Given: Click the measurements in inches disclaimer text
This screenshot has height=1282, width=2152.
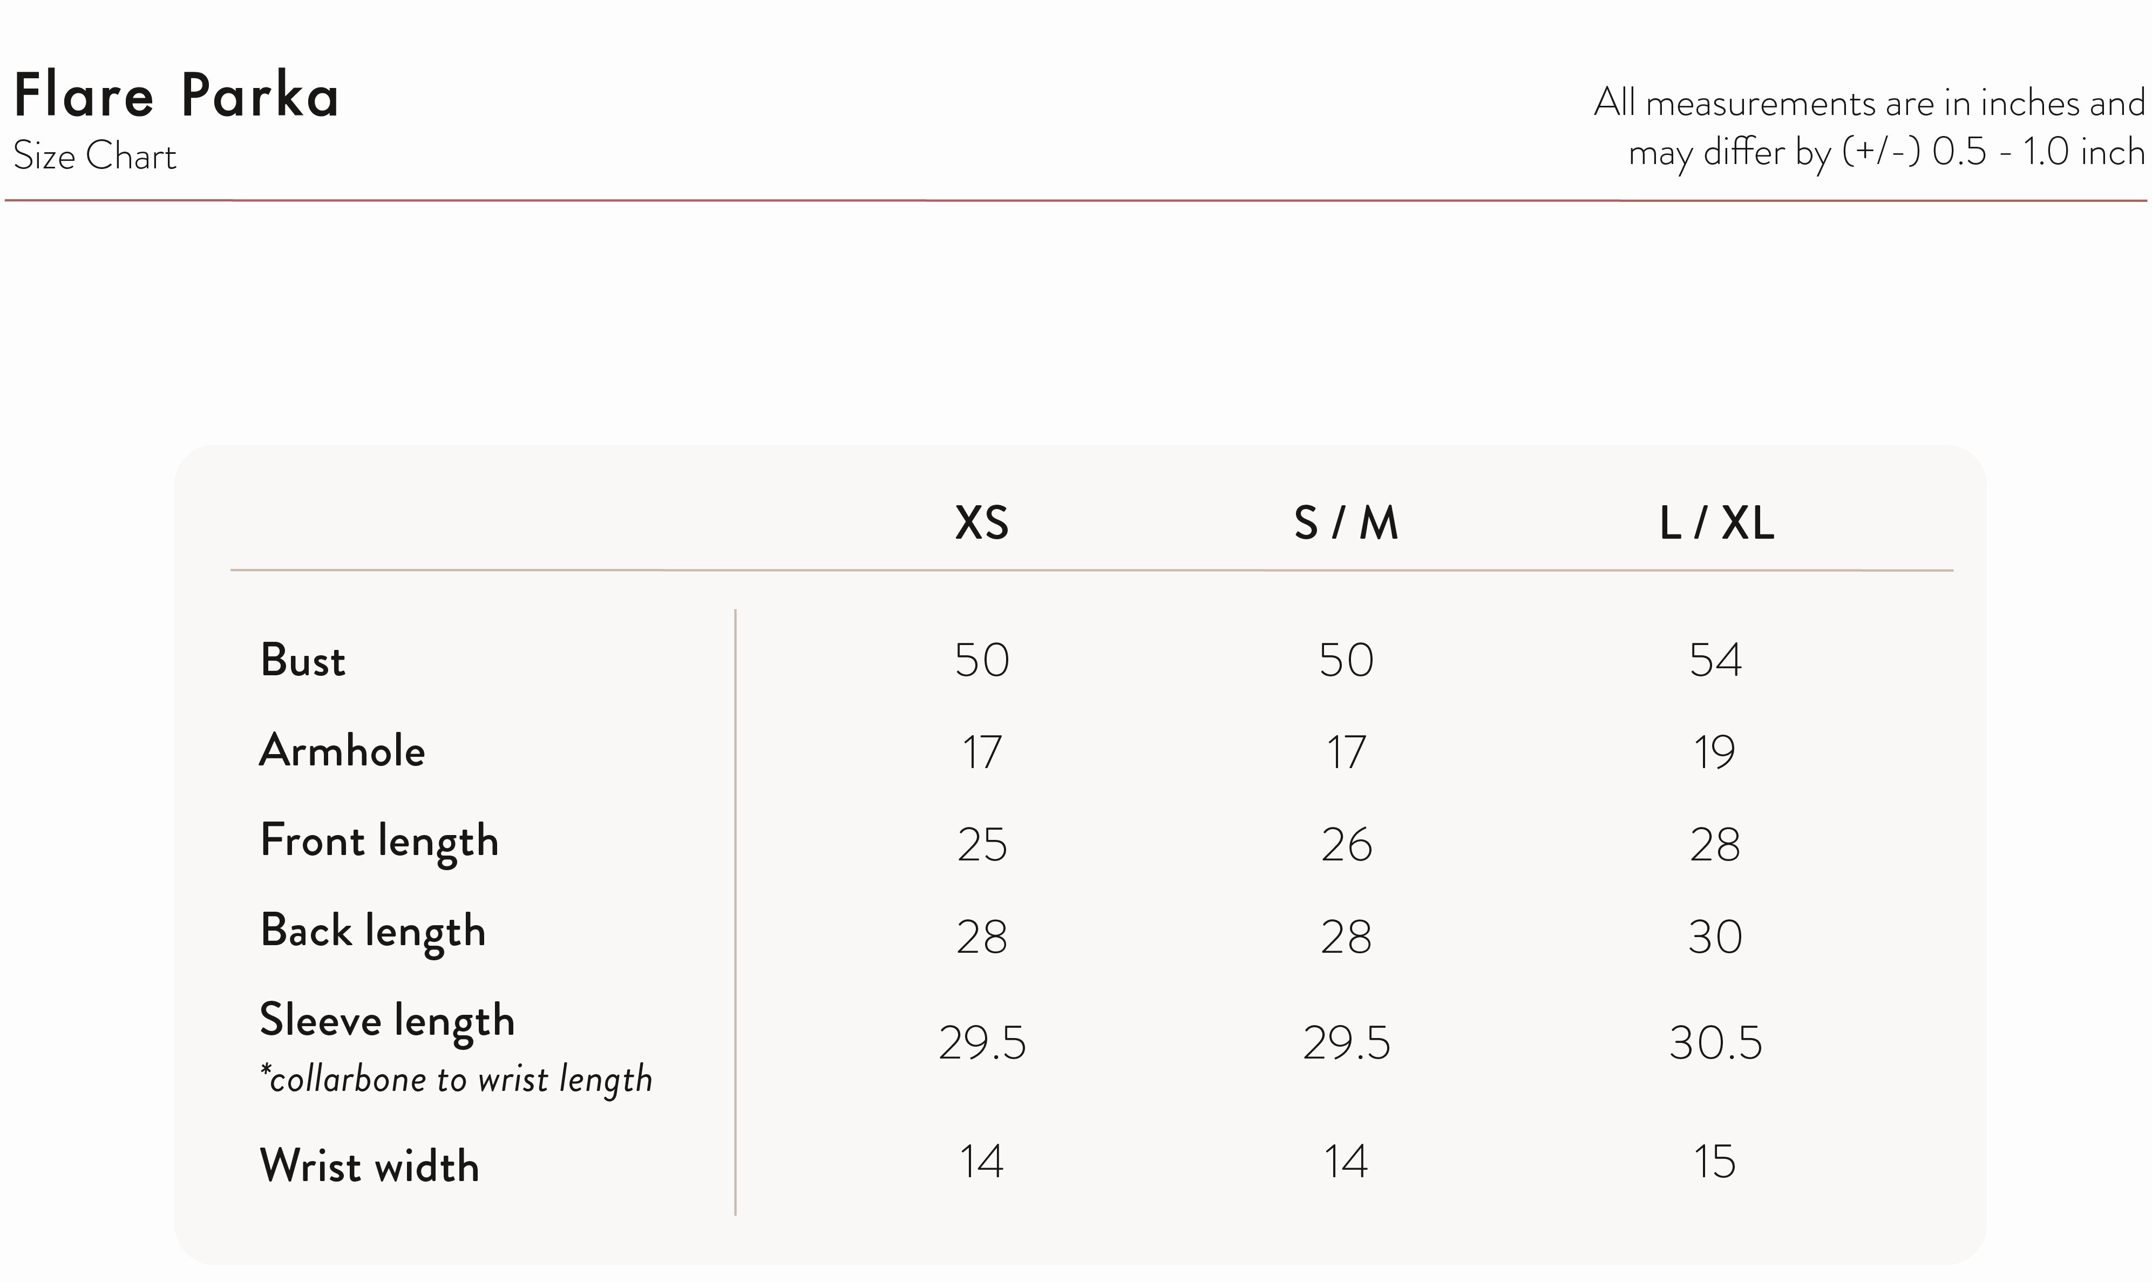Looking at the screenshot, I should [x=1870, y=128].
